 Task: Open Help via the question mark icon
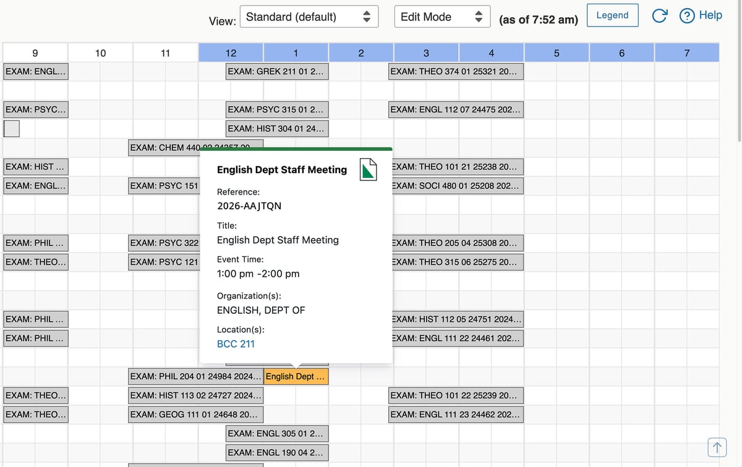point(686,15)
